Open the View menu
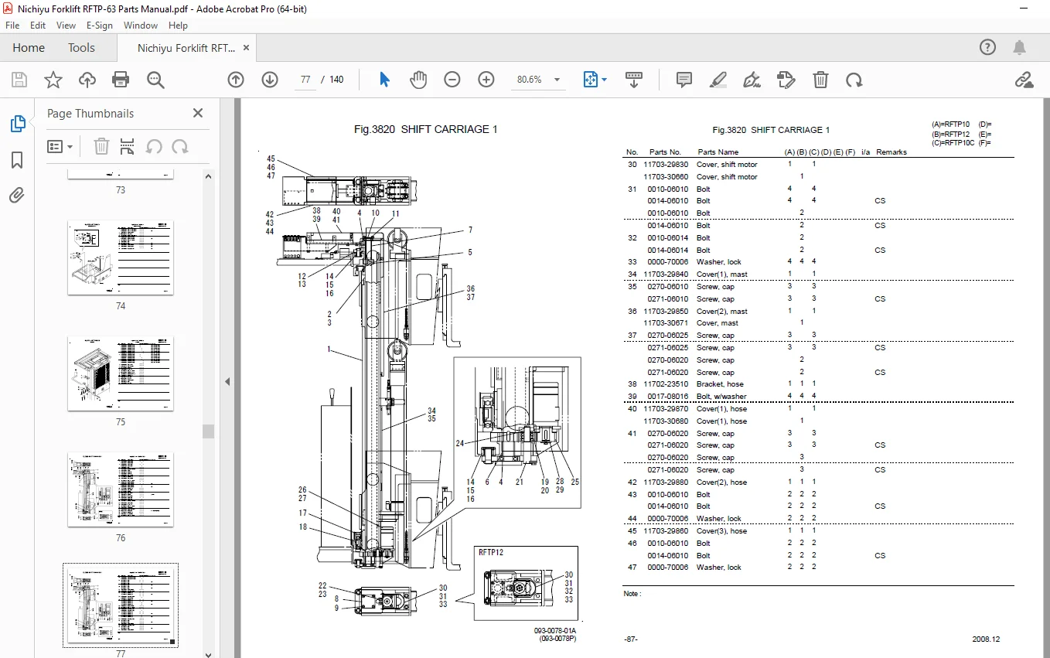The height and width of the screenshot is (658, 1050). [66, 26]
